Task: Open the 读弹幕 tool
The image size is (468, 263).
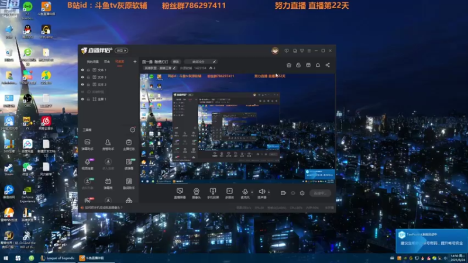Action: tap(129, 164)
